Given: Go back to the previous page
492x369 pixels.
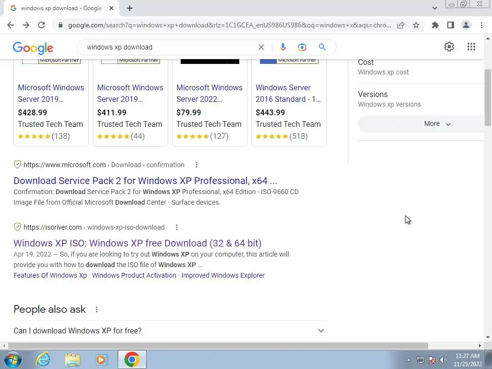Looking at the screenshot, I should pos(11,25).
